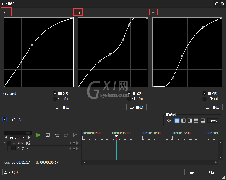
Task: Click 默认值(E) button under Y curve
Action: point(63,107)
